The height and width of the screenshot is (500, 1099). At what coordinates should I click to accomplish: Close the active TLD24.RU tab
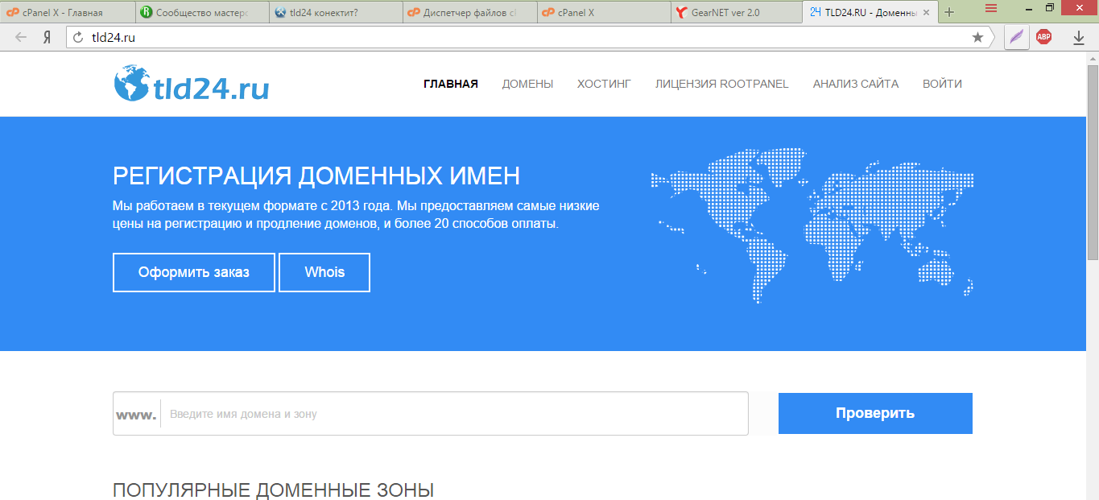(927, 12)
